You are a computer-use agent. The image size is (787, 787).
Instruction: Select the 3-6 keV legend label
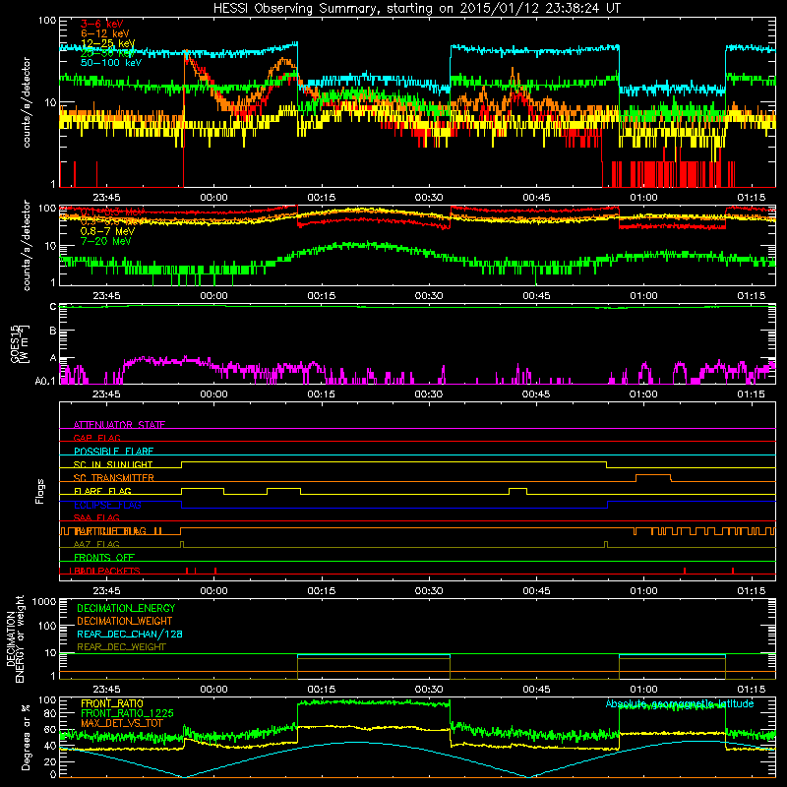pyautogui.click(x=102, y=24)
